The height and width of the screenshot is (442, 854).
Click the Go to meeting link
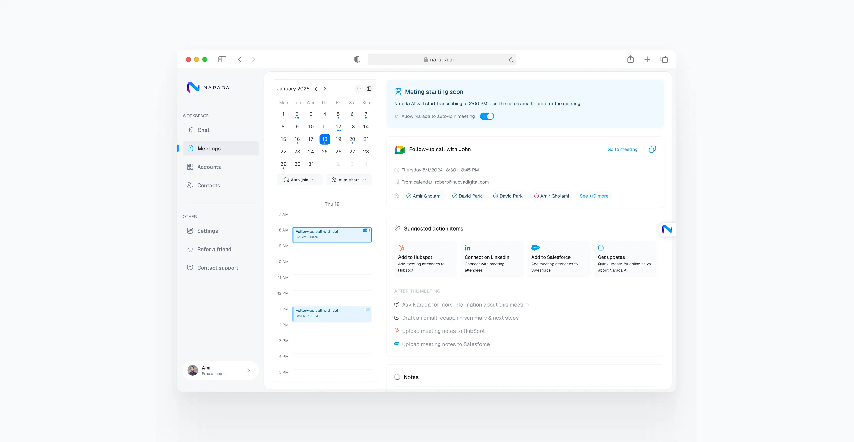pos(622,149)
